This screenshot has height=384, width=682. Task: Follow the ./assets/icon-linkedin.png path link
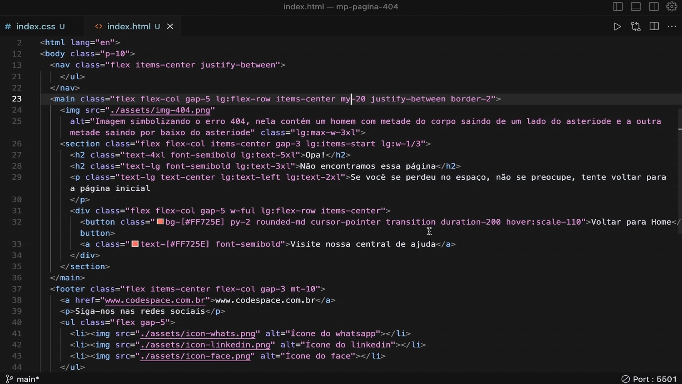(x=205, y=345)
